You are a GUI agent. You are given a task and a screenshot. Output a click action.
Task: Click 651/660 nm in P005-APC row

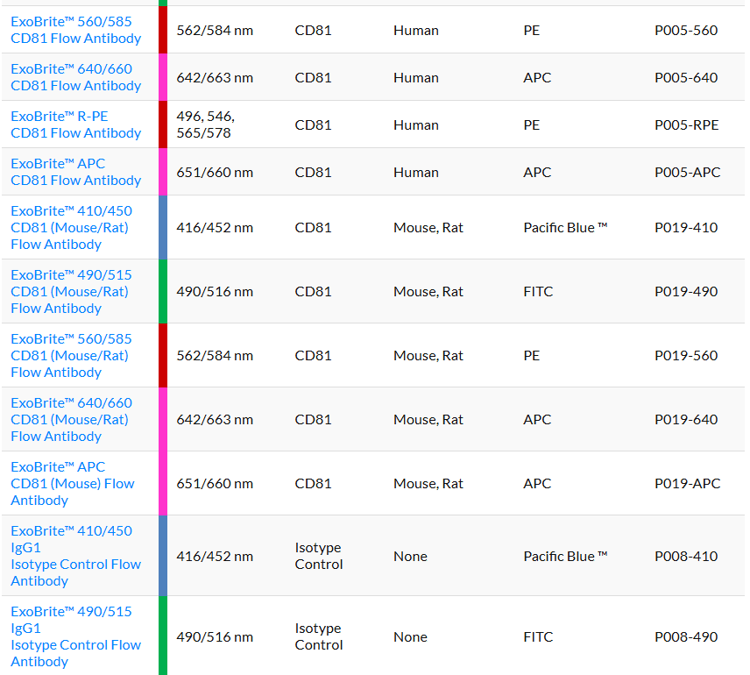(215, 173)
